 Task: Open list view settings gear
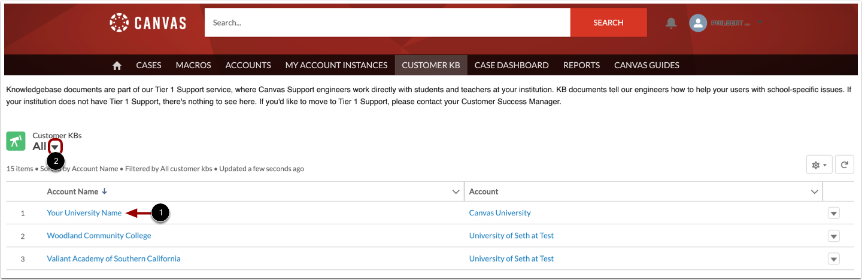[819, 165]
